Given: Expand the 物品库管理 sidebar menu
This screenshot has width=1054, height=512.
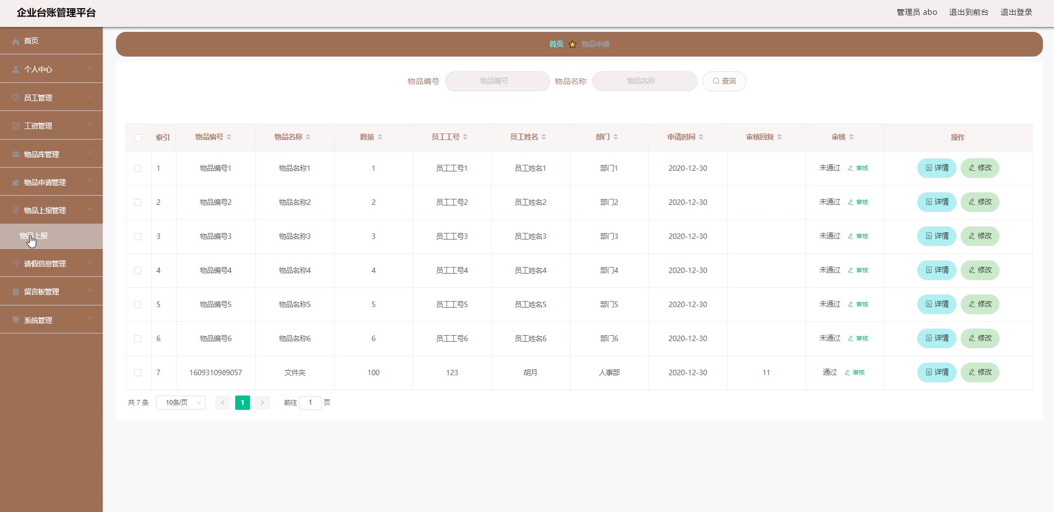Looking at the screenshot, I should tap(51, 154).
